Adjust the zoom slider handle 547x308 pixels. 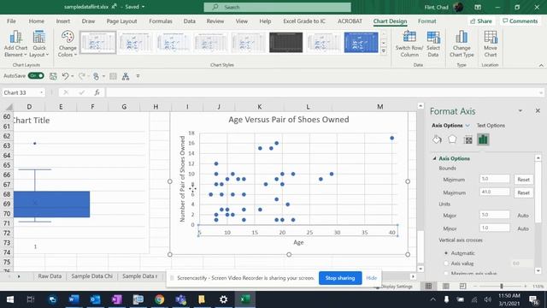[502, 286]
